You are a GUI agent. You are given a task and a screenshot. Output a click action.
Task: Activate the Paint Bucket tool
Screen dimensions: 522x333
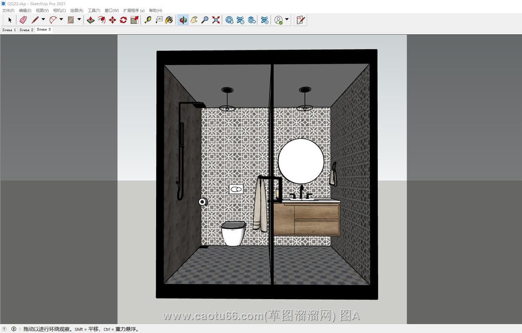pos(169,20)
